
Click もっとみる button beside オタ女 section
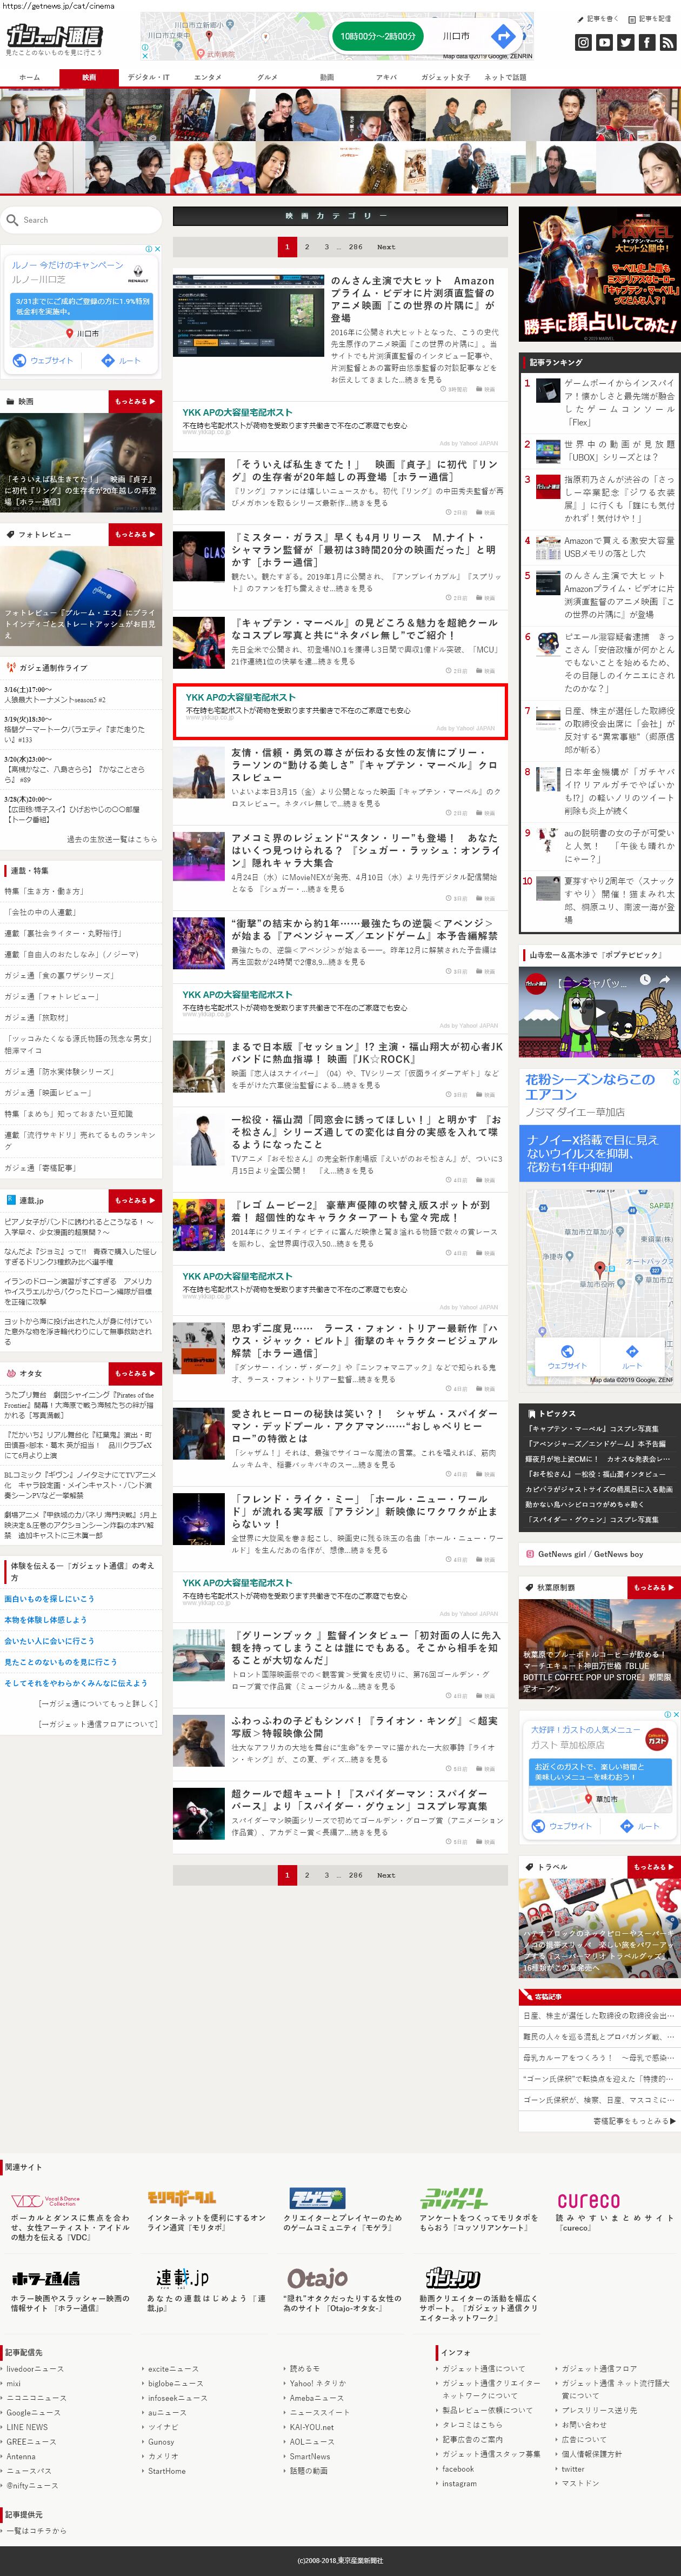pyautogui.click(x=135, y=1373)
